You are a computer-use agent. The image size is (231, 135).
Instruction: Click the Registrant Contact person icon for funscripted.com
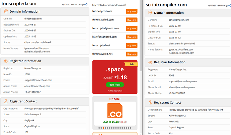point(6,101)
